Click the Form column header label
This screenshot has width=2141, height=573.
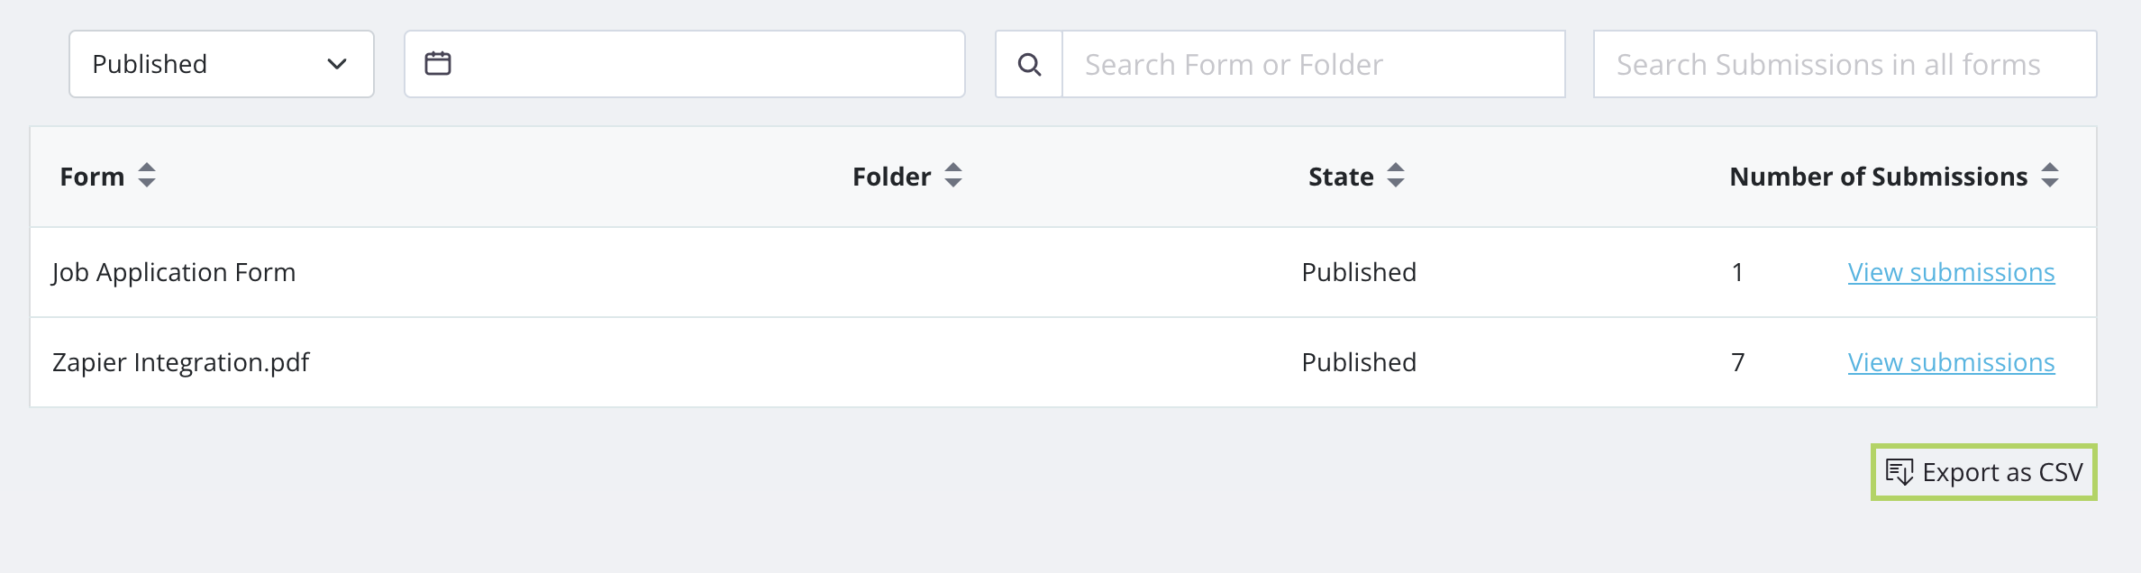point(92,177)
